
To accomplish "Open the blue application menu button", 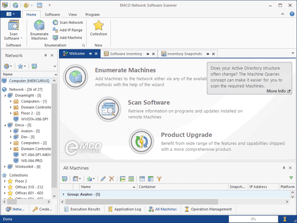I will coord(10,14).
